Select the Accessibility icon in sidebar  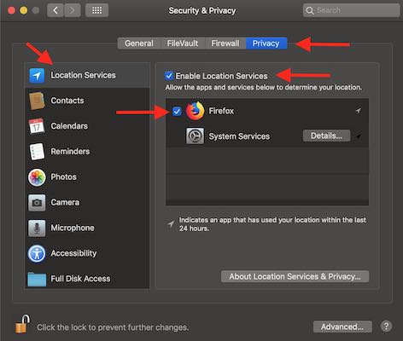pos(37,253)
